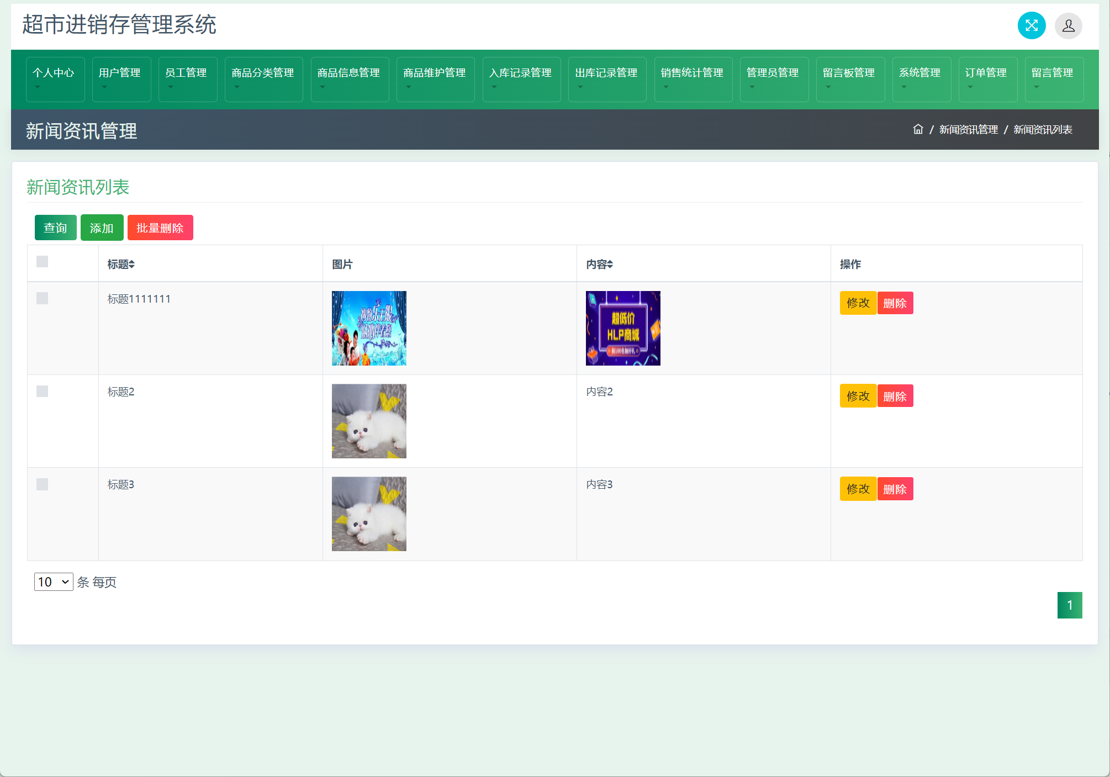Sort by 标题 column arrow
Image resolution: width=1110 pixels, height=777 pixels.
click(x=132, y=265)
